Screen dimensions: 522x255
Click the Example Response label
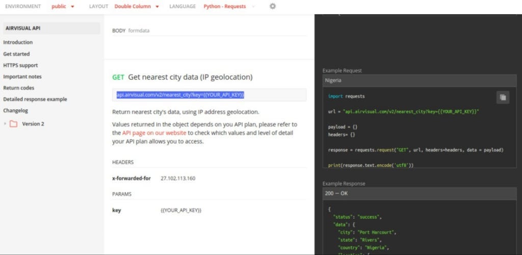[344, 184]
